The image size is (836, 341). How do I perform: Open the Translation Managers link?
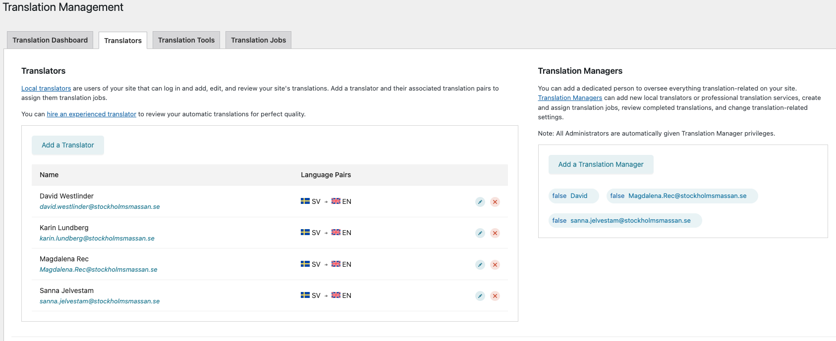tap(570, 98)
